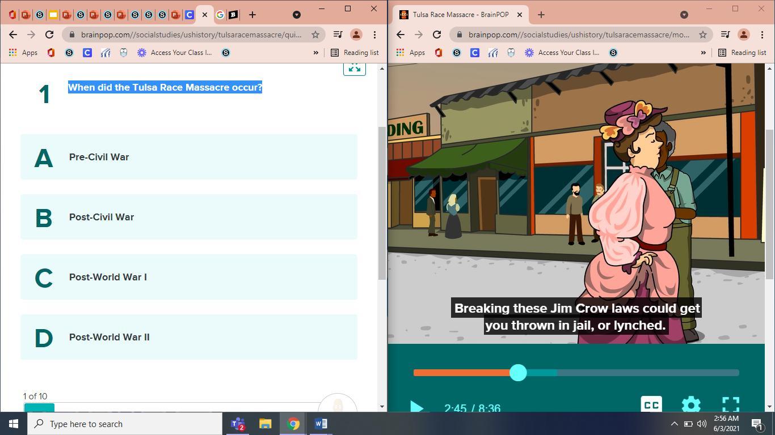The width and height of the screenshot is (775, 435).
Task: Switch to the blue C tab in left window
Action: click(189, 15)
